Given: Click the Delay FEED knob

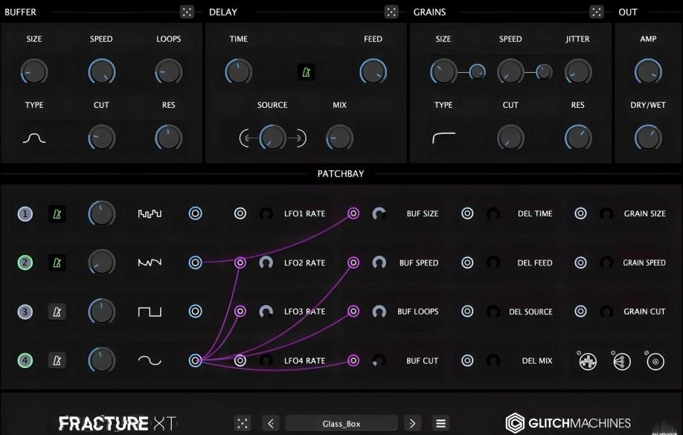Looking at the screenshot, I should (x=373, y=72).
